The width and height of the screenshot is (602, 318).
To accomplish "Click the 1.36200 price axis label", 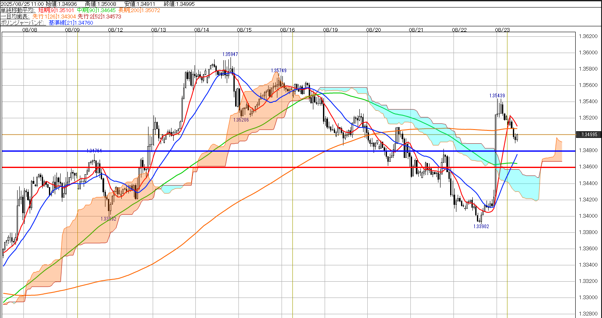I will pos(588,36).
